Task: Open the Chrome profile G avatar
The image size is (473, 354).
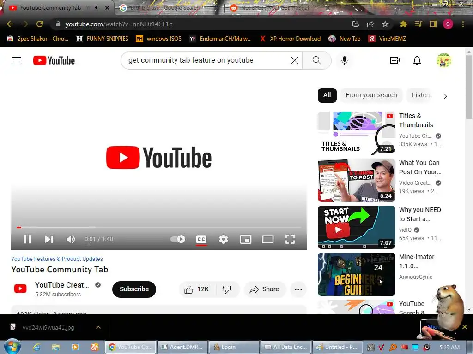Action: point(448,24)
